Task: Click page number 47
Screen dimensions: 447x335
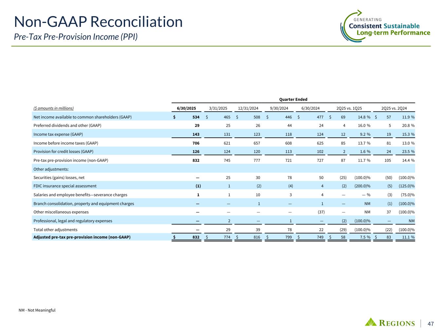Action: pos(431,324)
